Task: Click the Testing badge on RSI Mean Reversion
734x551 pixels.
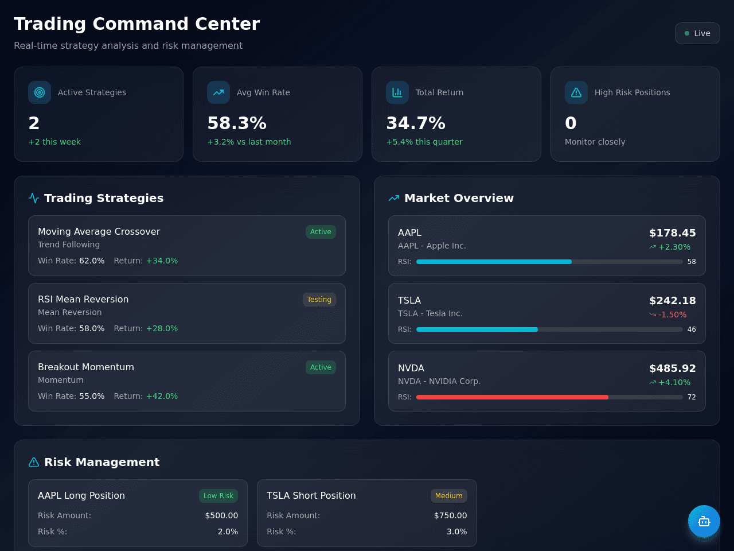Action: tap(319, 300)
